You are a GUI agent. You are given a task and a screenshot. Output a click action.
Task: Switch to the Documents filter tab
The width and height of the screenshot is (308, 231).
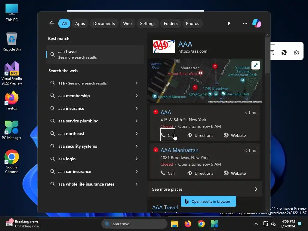coord(104,23)
